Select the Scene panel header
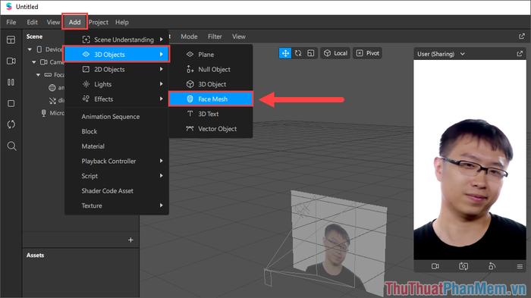Image resolution: width=531 pixels, height=298 pixels. tap(35, 36)
